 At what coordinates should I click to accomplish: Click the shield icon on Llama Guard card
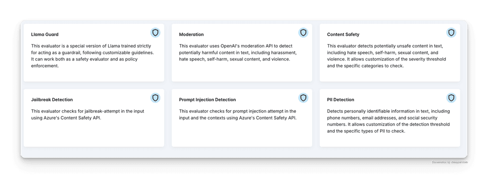tap(155, 33)
